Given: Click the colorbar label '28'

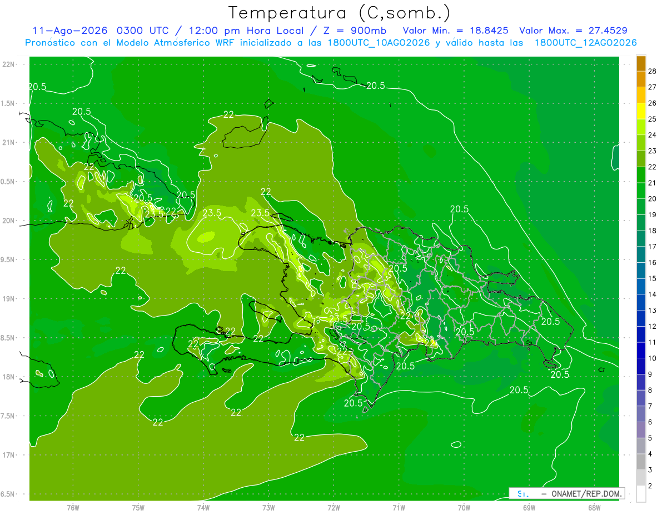Looking at the screenshot, I should (652, 71).
